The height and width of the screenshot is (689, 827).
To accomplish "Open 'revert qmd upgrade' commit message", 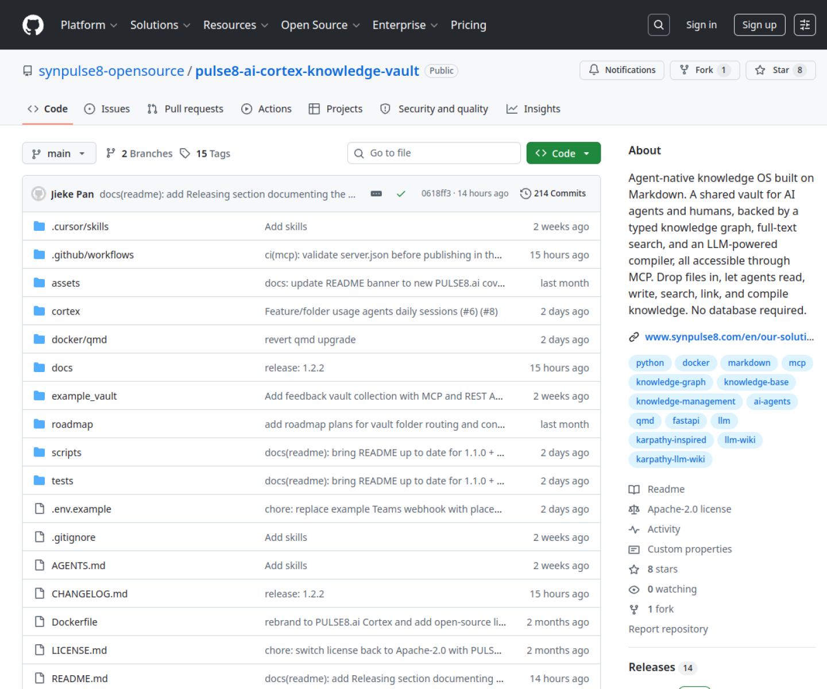I will [310, 339].
